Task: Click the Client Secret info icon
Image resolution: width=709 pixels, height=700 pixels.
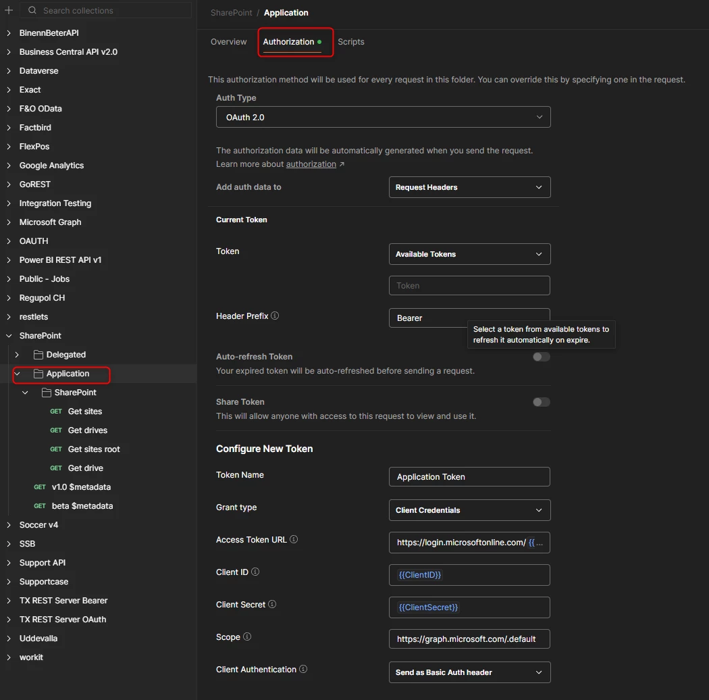Action: [x=271, y=604]
